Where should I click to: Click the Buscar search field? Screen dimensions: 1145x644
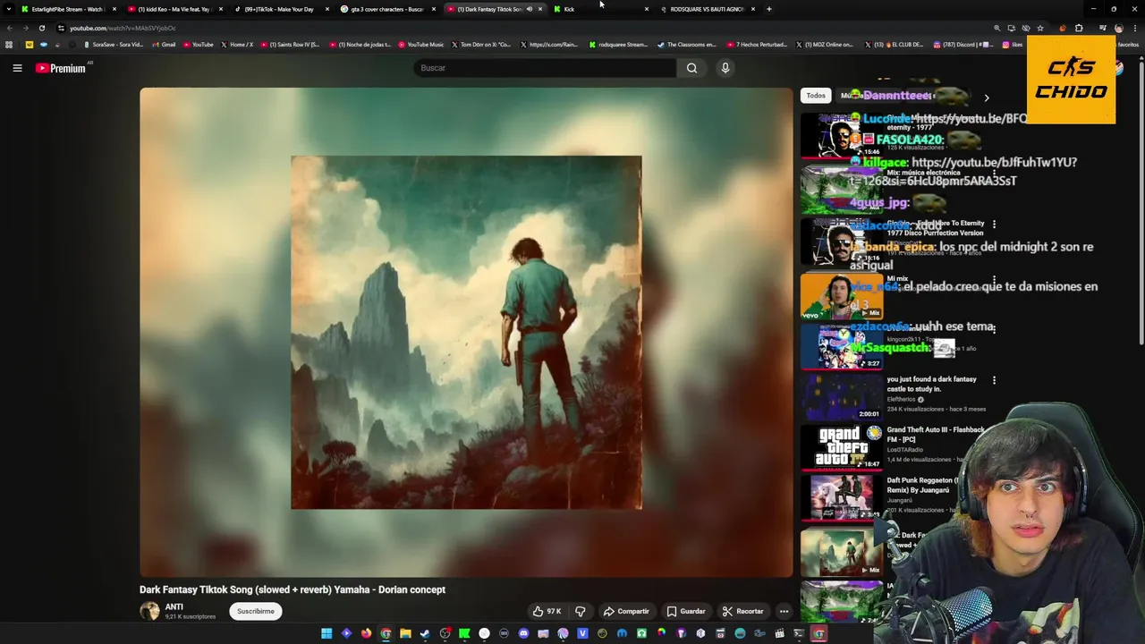(545, 68)
